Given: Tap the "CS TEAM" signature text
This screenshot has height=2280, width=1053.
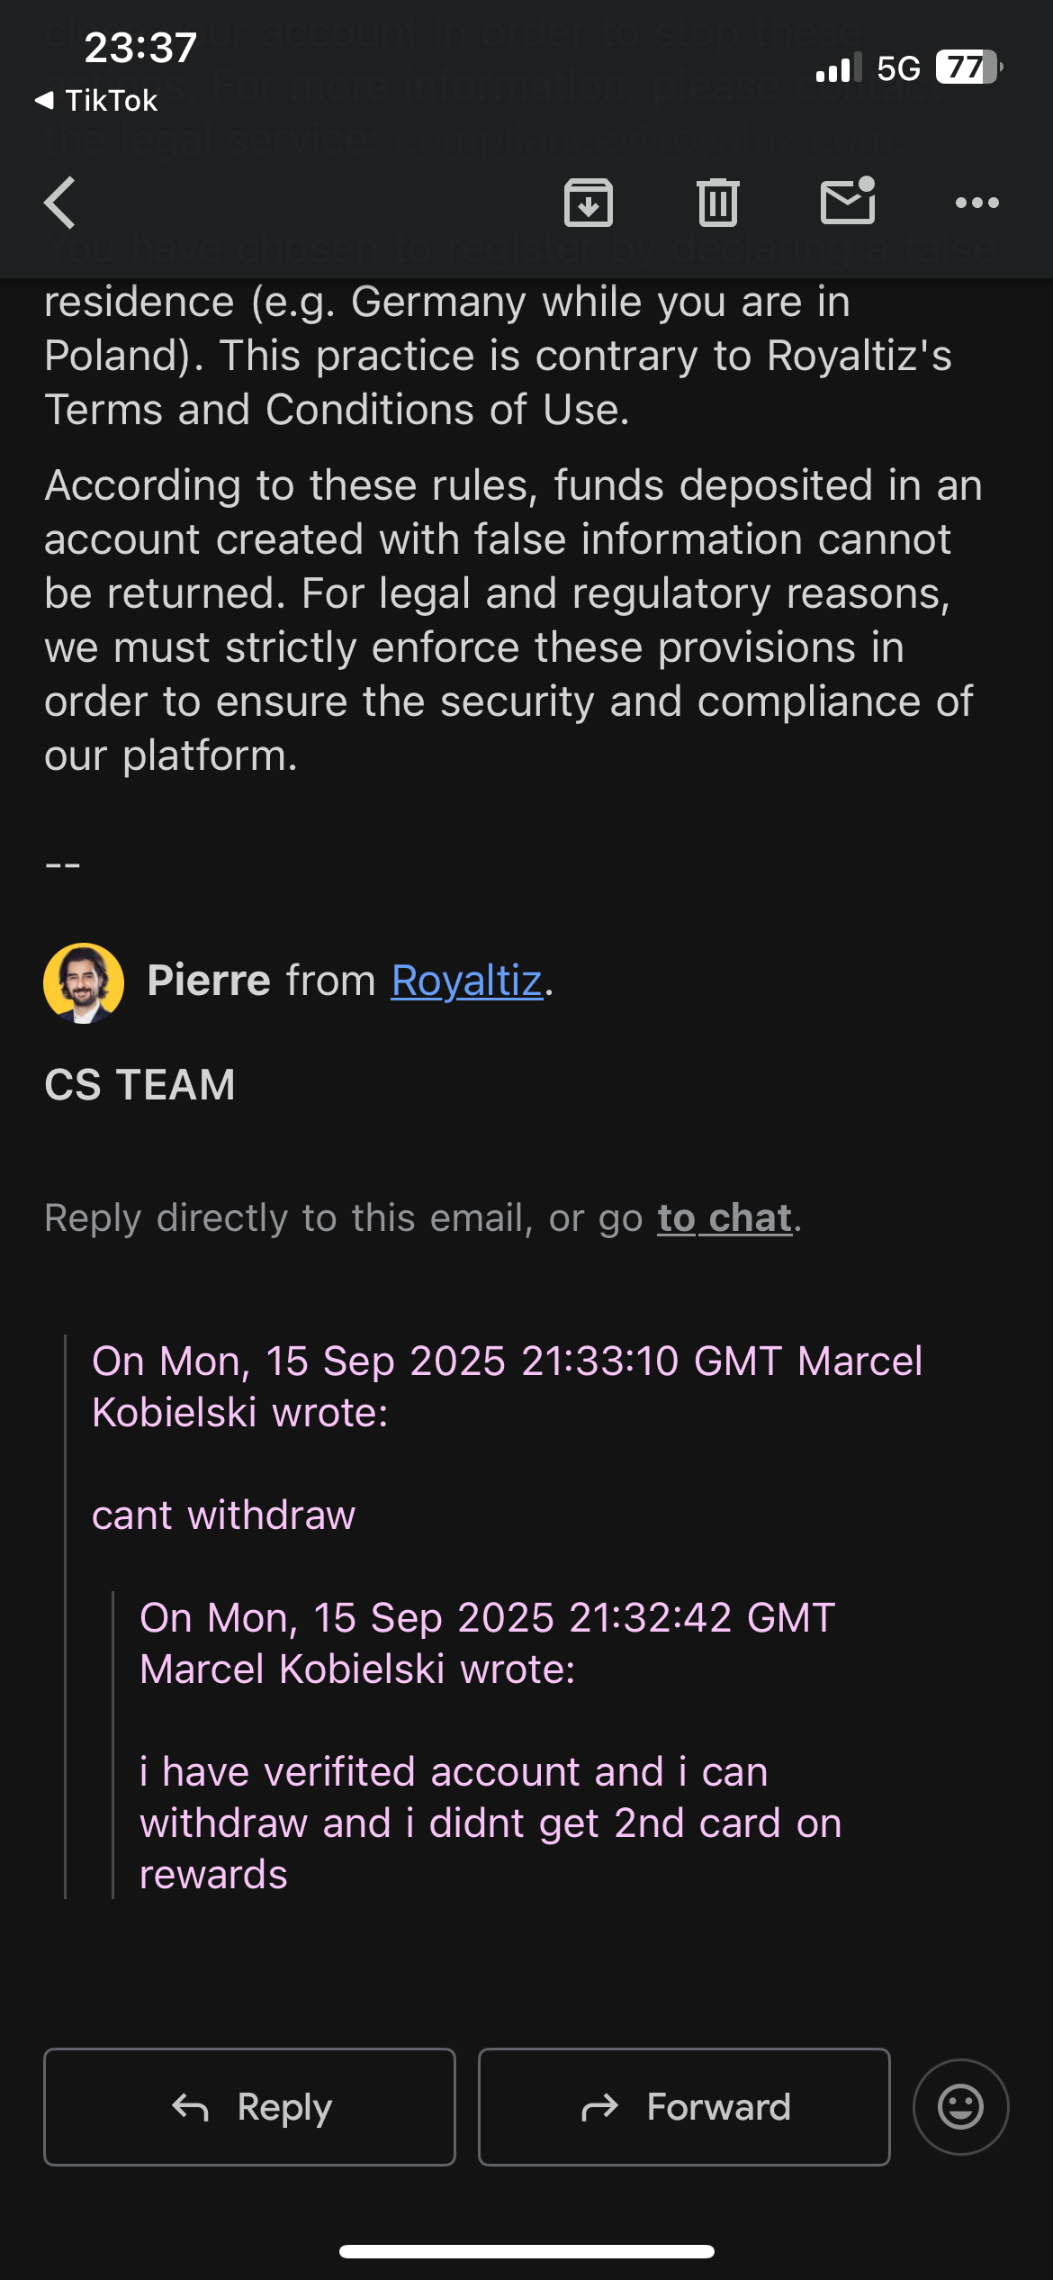Looking at the screenshot, I should 140,1085.
